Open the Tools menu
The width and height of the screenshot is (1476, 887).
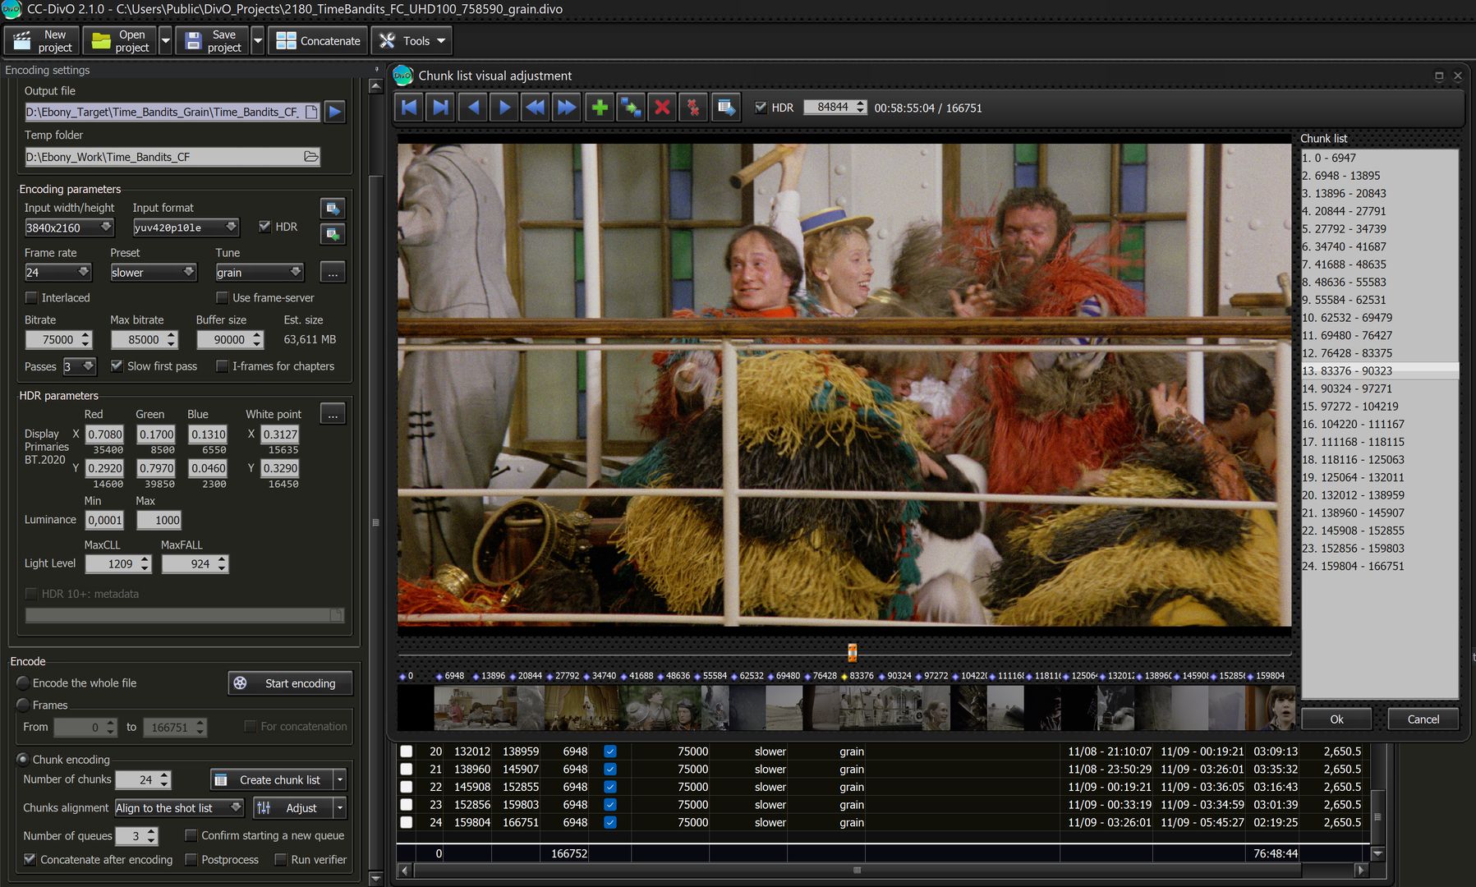point(412,40)
